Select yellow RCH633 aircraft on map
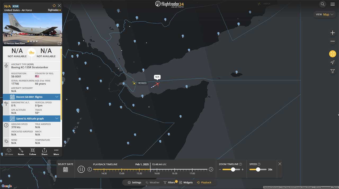The height and width of the screenshot is (189, 339). click(134, 83)
